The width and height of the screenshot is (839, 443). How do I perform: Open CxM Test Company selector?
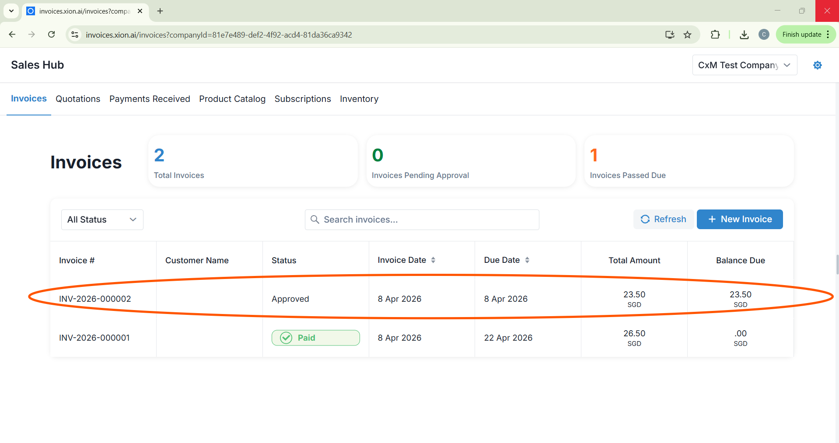point(744,65)
